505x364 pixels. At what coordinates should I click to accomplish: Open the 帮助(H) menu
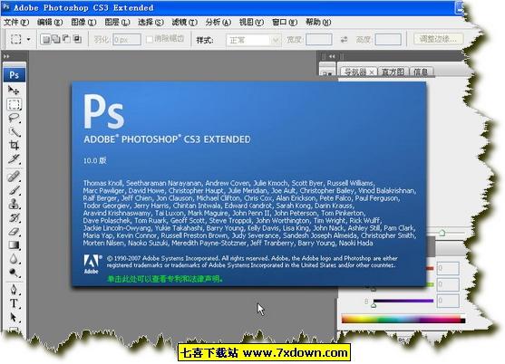tap(318, 23)
